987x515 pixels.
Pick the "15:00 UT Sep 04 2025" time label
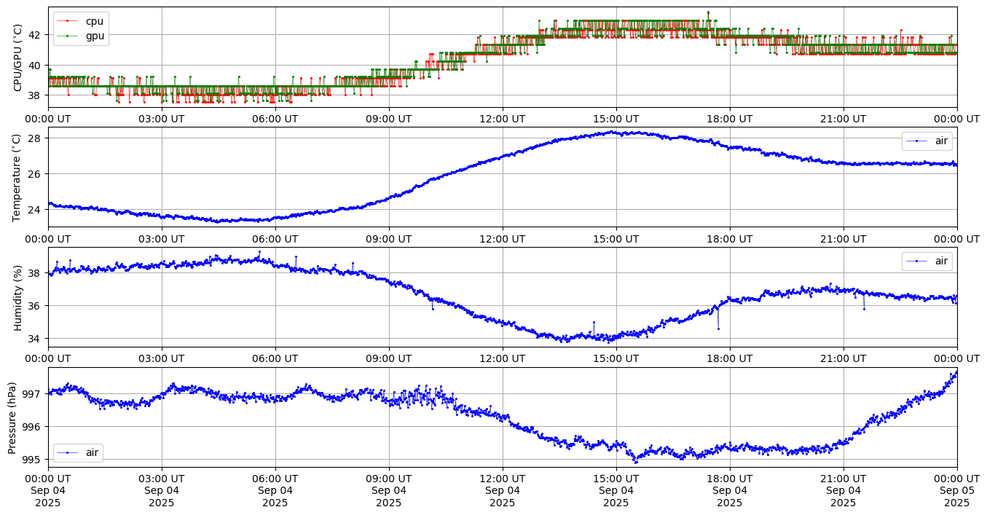pyautogui.click(x=616, y=491)
